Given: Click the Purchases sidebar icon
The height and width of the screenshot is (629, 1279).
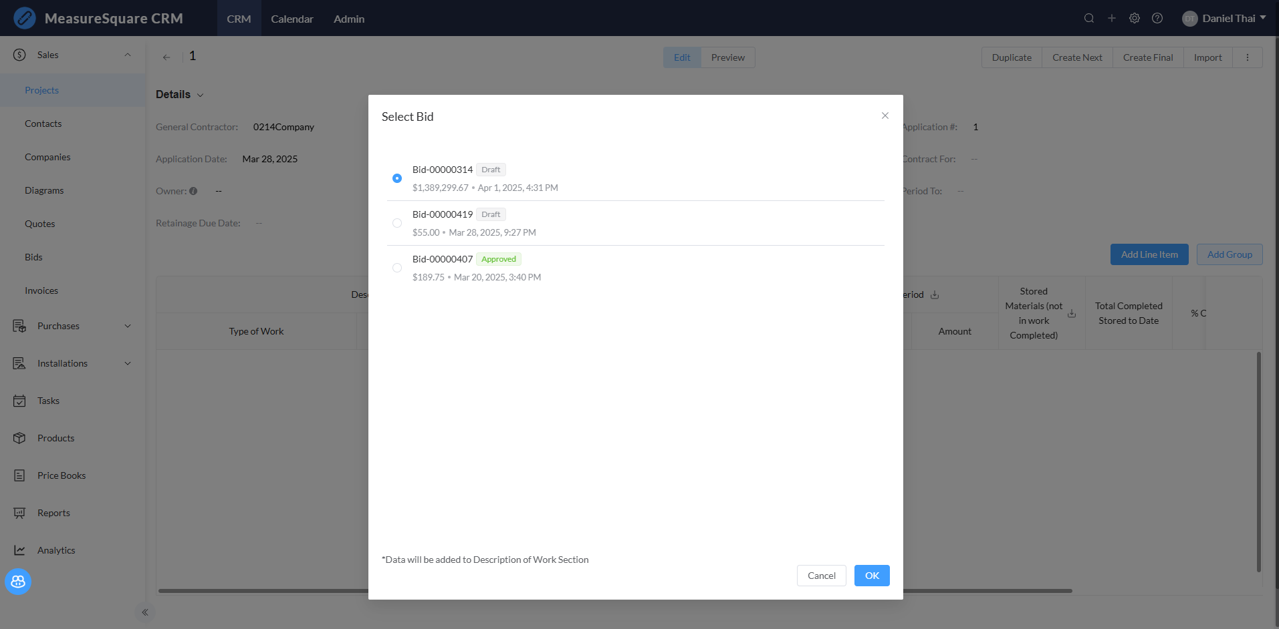Looking at the screenshot, I should (19, 326).
